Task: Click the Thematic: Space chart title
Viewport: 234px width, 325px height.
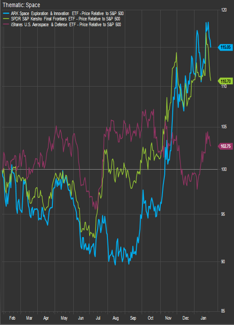Action: pyautogui.click(x=21, y=5)
